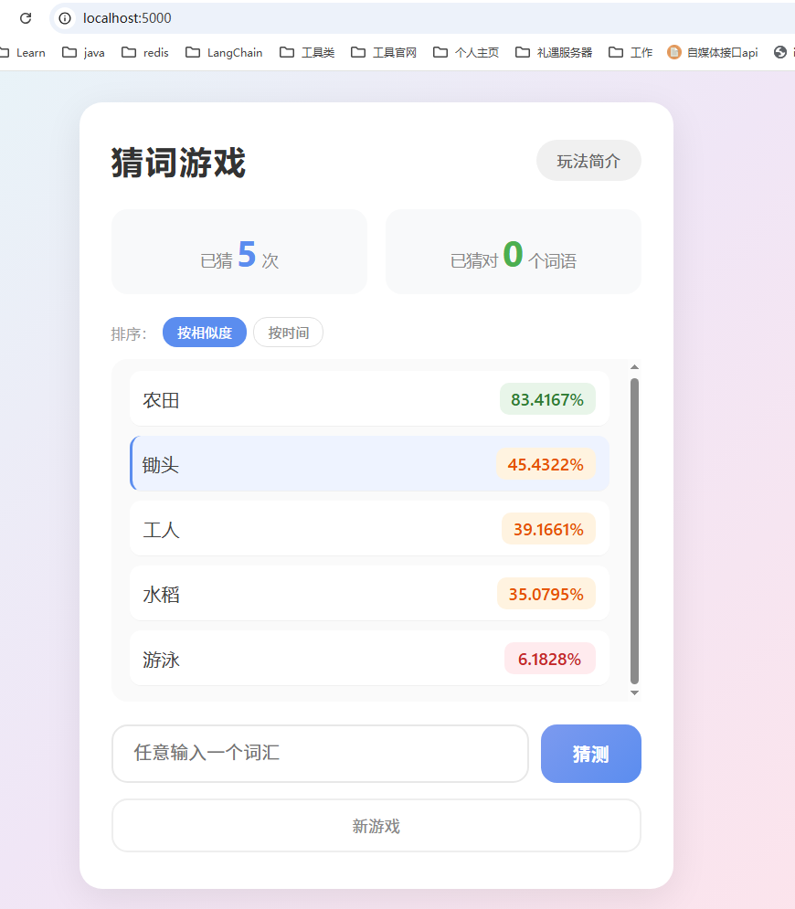View site information icon in address bar

click(65, 18)
